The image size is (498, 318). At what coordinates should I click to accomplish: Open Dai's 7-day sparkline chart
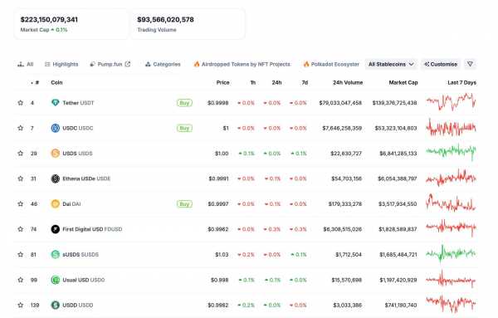pyautogui.click(x=451, y=203)
